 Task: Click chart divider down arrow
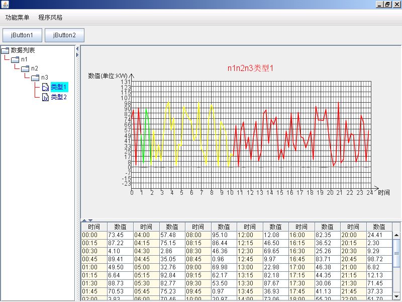pyautogui.click(x=90, y=220)
